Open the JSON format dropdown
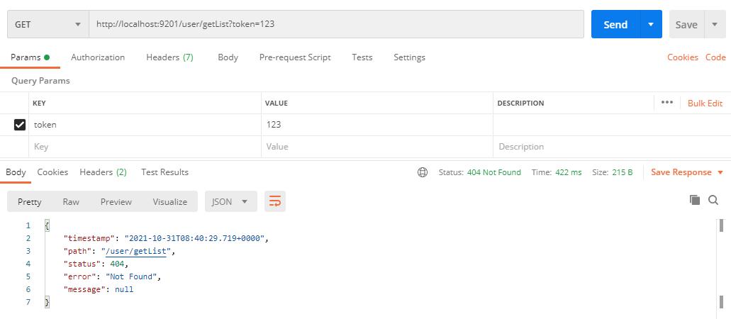Screen dimensions: 731x319 (x=230, y=201)
